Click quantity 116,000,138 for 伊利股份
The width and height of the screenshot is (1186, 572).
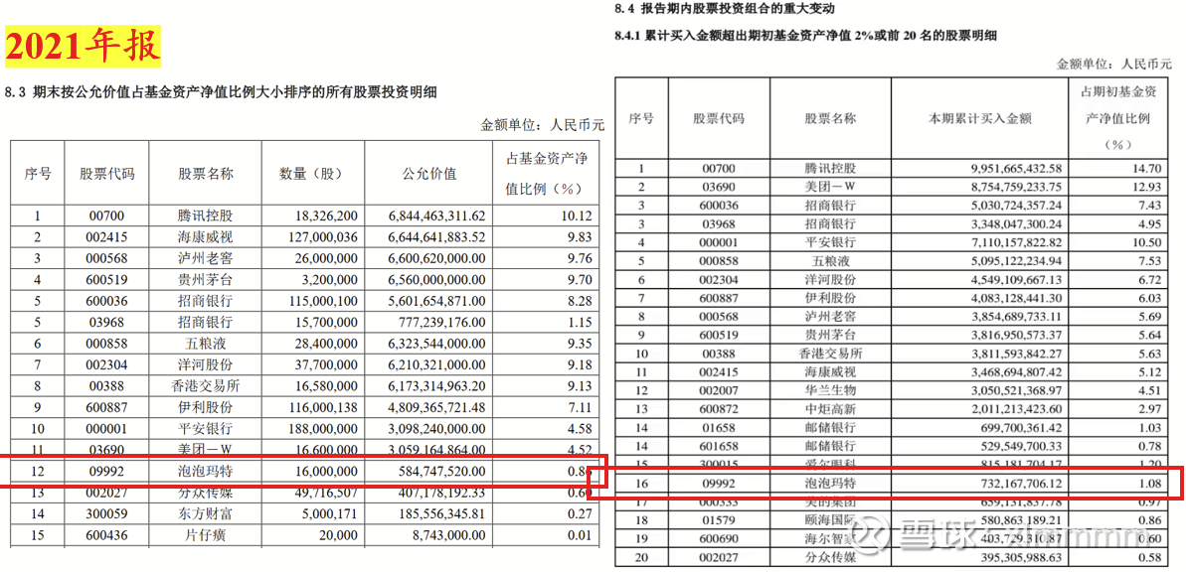(322, 407)
